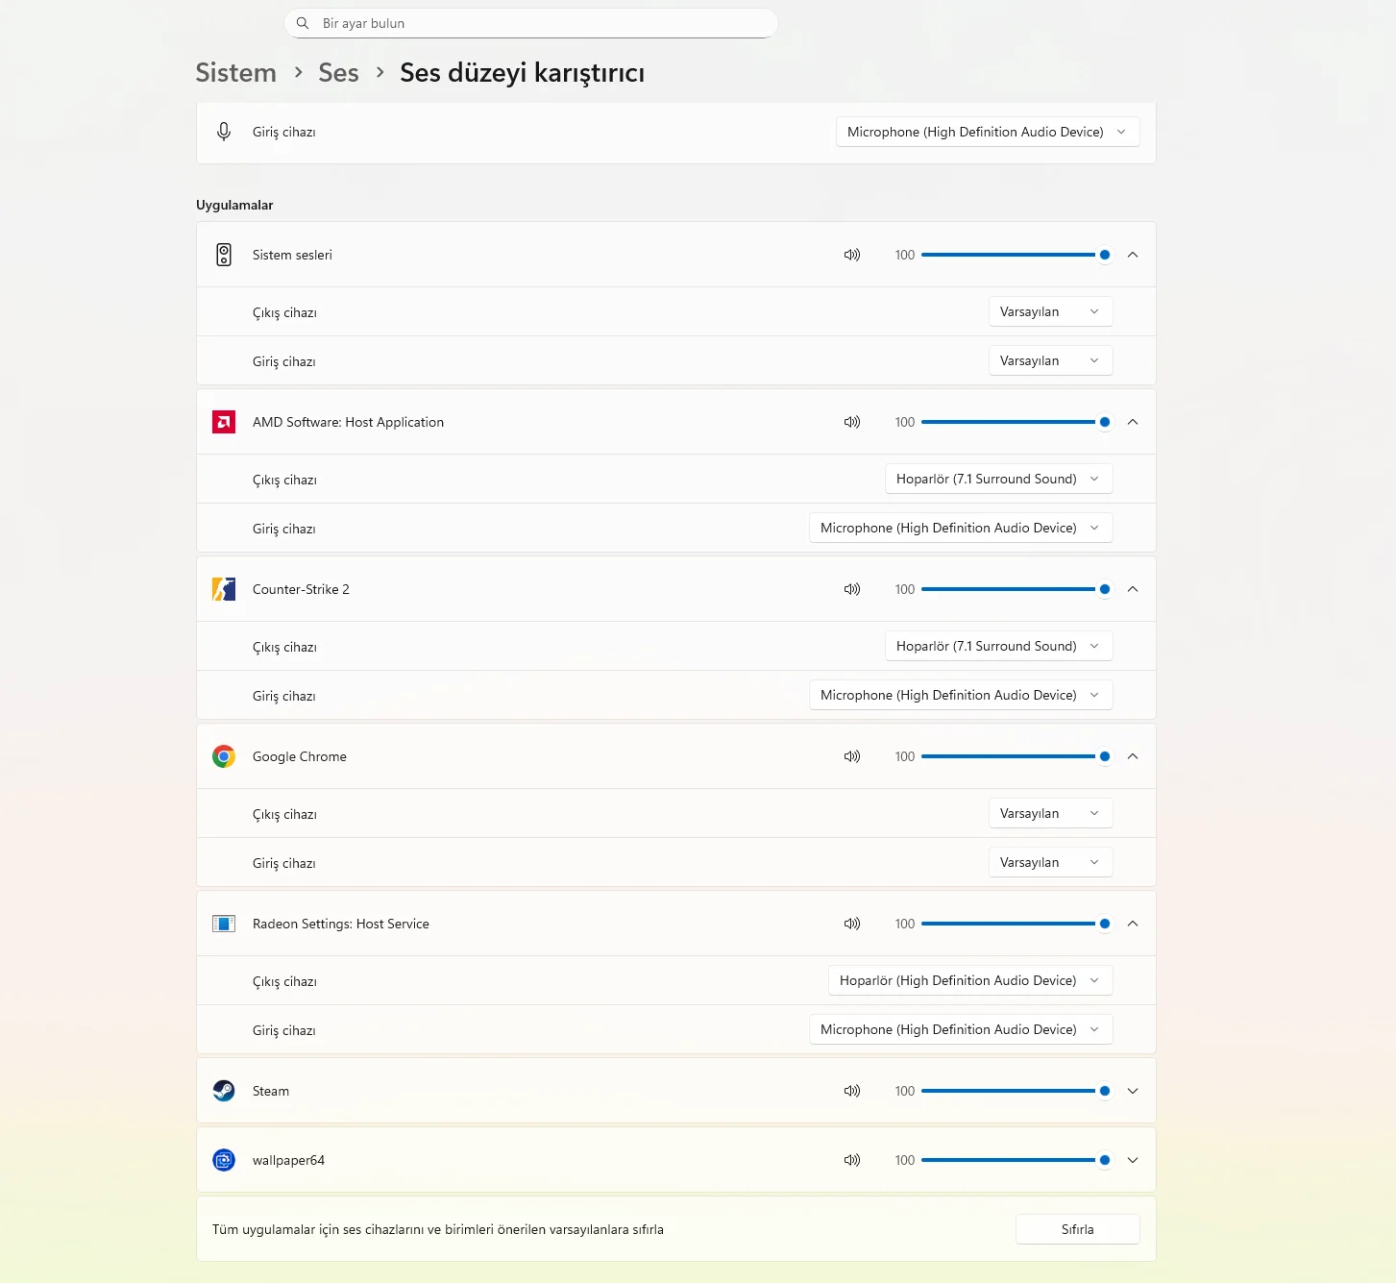Mute AMD Software: Host Application speaker icon
1396x1283 pixels.
[x=851, y=422]
